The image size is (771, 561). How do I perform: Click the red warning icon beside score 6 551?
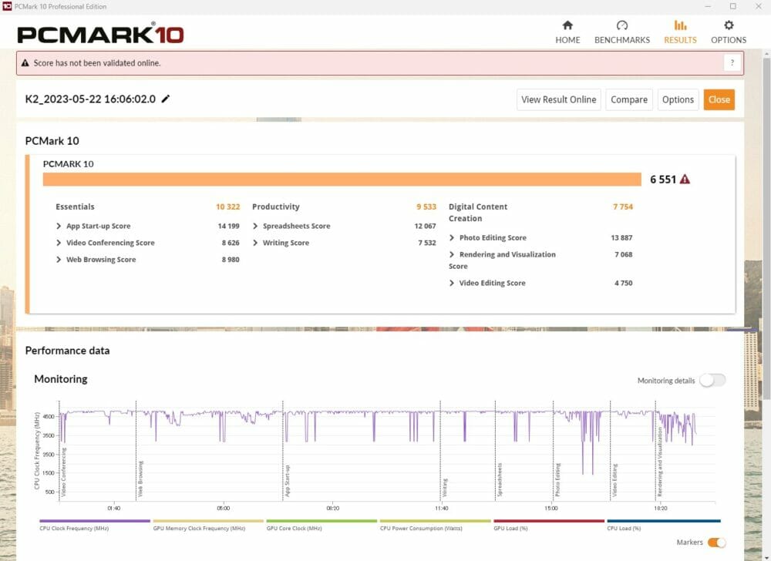pos(685,180)
